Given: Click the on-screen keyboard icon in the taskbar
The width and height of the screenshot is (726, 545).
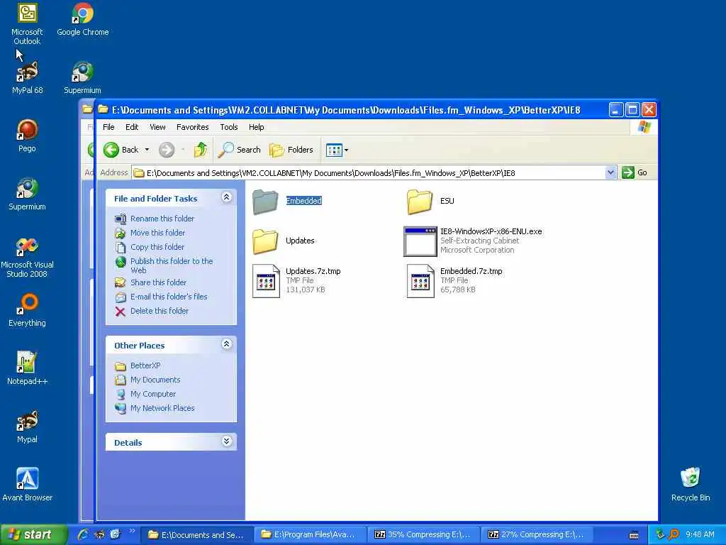Looking at the screenshot, I should (635, 535).
